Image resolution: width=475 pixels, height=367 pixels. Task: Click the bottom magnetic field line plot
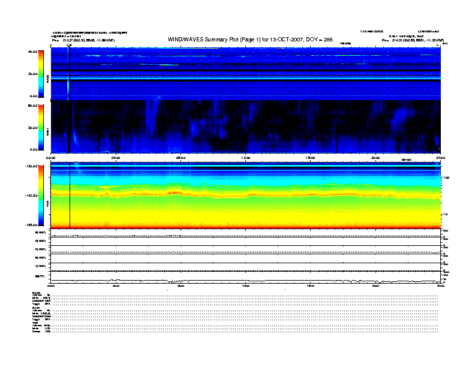[246, 277]
